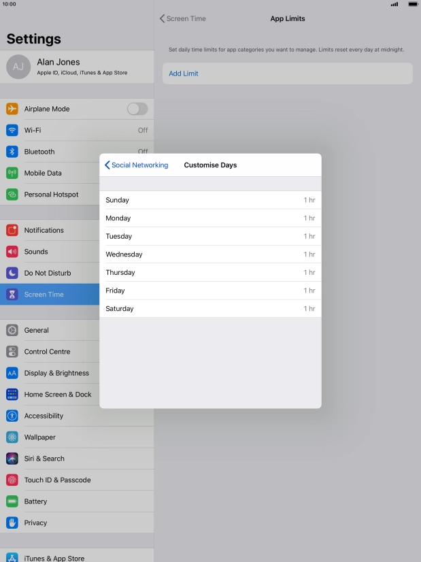Select the Accessibility icon

point(12,416)
